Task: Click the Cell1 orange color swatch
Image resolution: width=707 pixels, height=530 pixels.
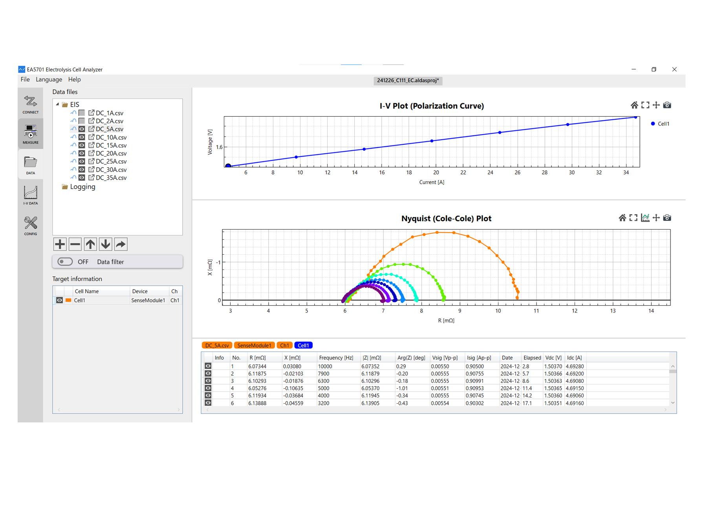Action: tap(68, 300)
